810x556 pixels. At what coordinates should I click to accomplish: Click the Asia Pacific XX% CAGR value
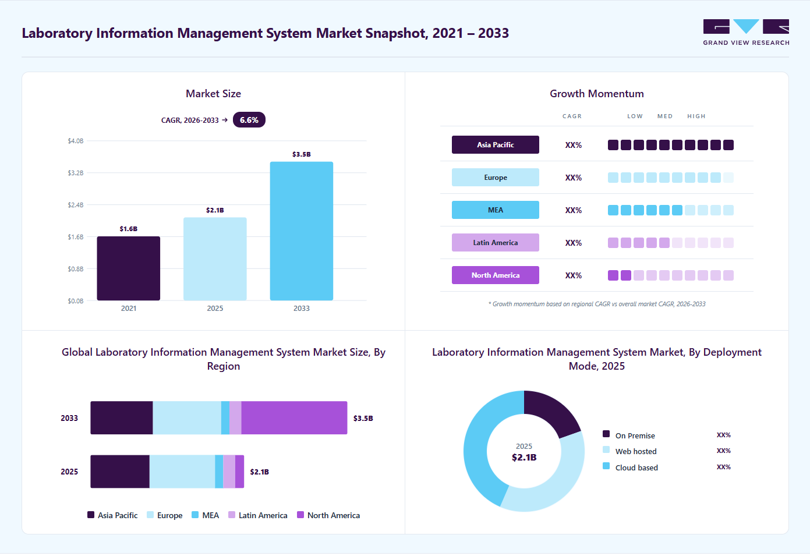point(574,145)
